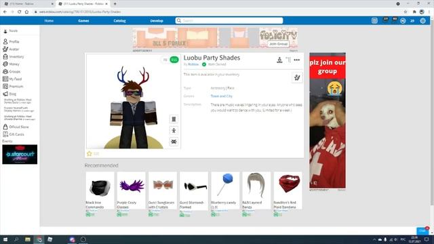Click the browser home icon
Screen dimensions: 434x244
click(x=26, y=12)
